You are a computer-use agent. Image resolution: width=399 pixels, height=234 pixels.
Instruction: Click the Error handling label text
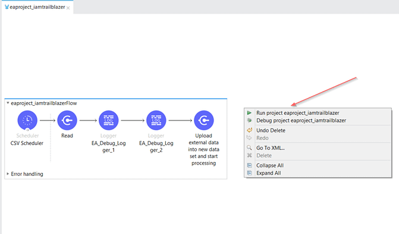point(27,174)
